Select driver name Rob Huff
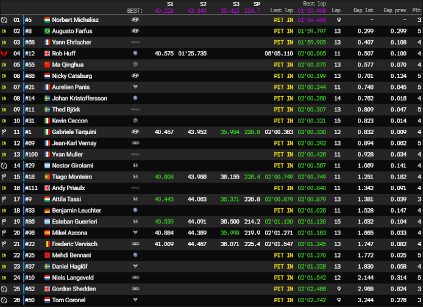 pyautogui.click(x=63, y=54)
